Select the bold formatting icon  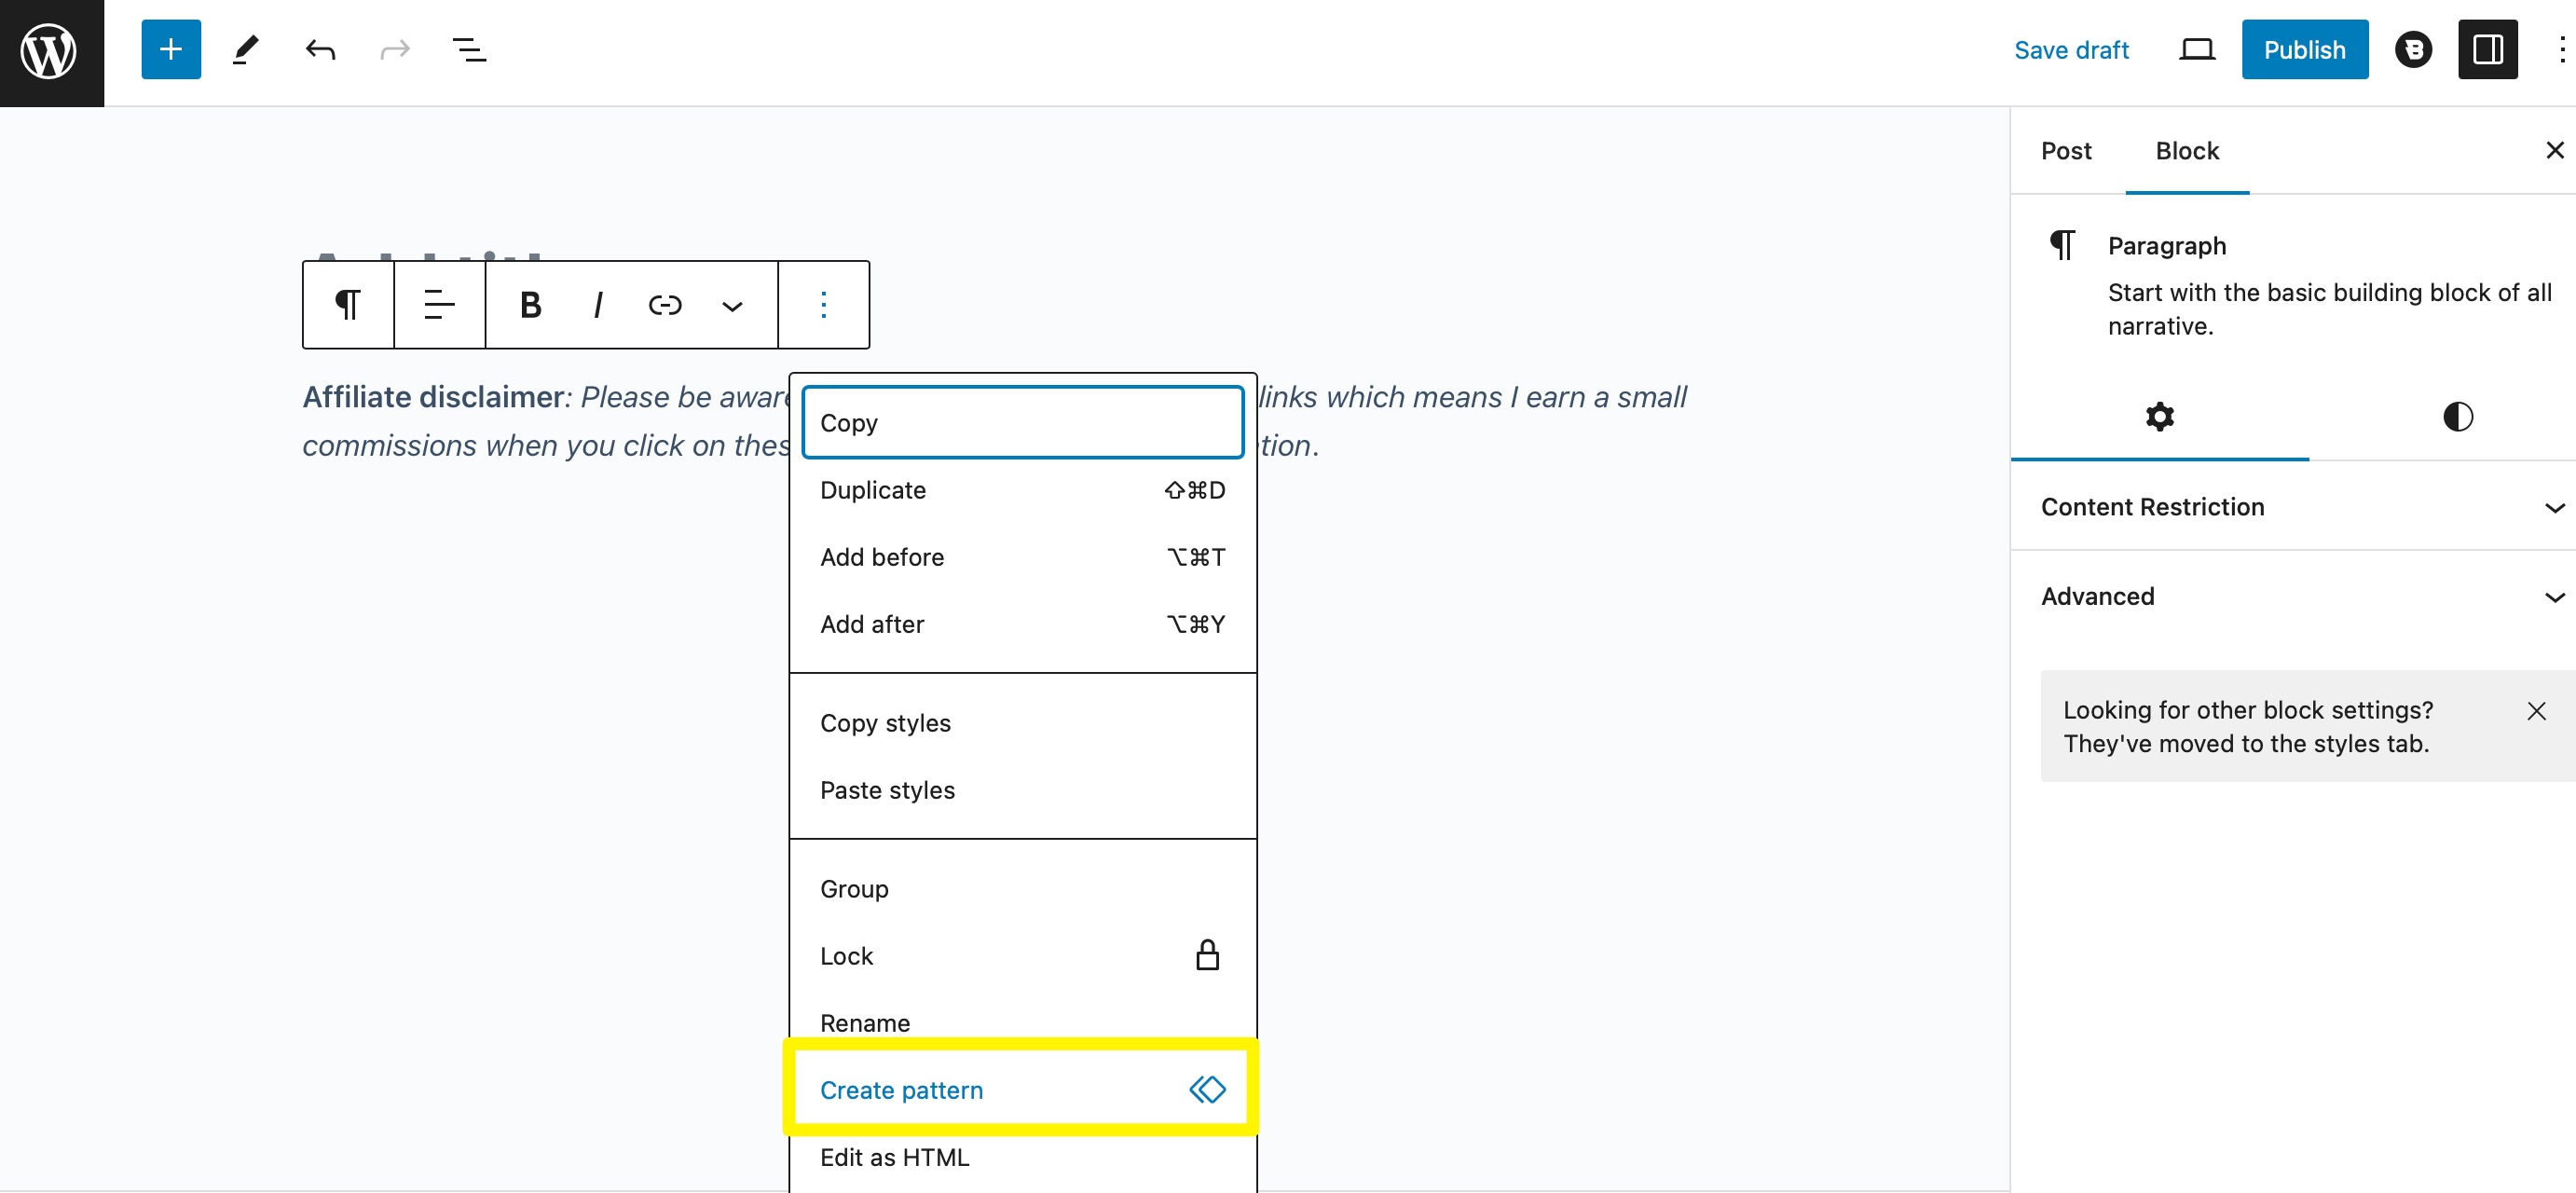(x=529, y=304)
